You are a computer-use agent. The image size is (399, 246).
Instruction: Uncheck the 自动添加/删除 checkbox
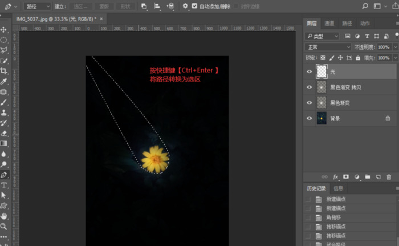[194, 6]
